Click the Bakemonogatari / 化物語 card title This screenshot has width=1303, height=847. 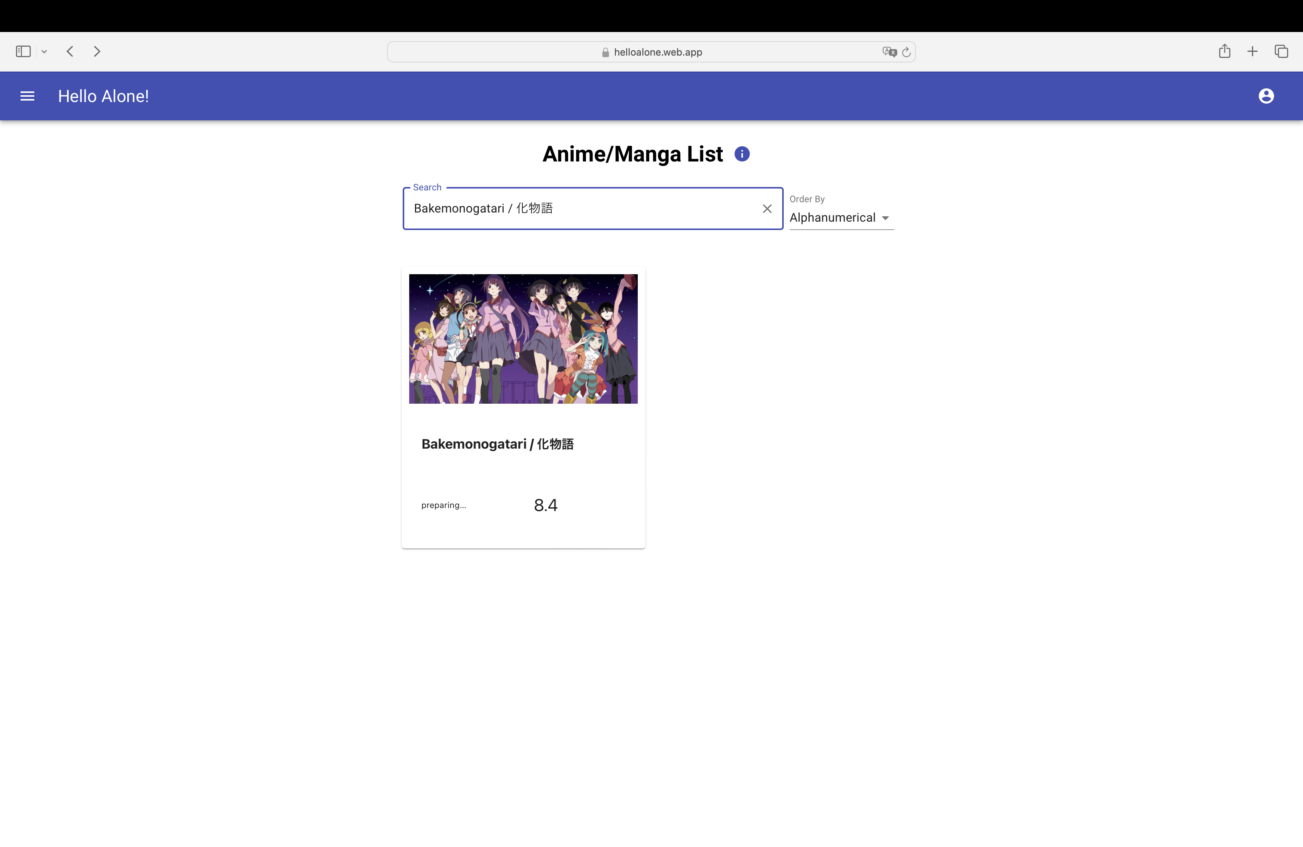pos(497,444)
